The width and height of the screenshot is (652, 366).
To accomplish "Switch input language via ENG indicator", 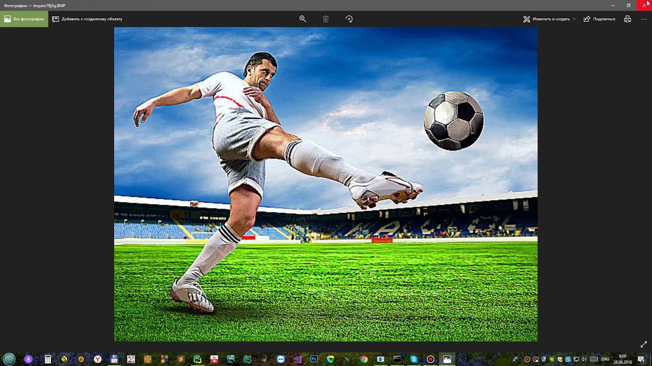I will point(605,359).
